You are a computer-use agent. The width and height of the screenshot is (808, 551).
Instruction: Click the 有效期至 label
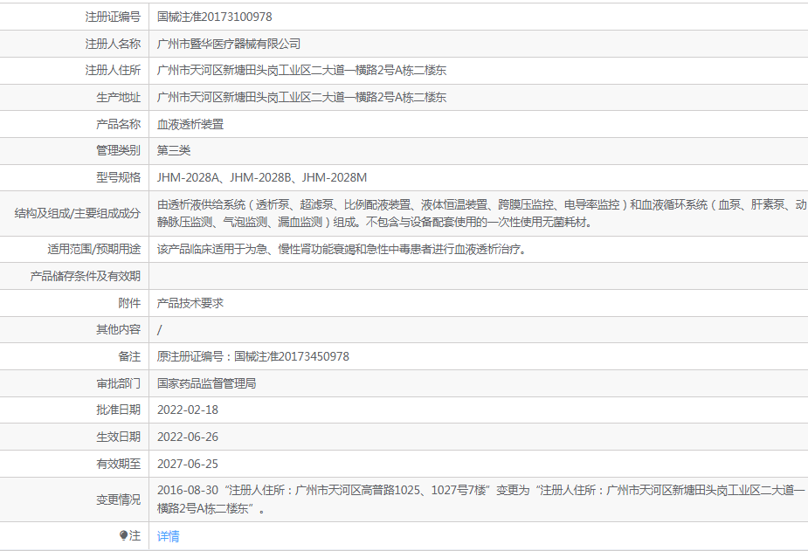click(119, 464)
